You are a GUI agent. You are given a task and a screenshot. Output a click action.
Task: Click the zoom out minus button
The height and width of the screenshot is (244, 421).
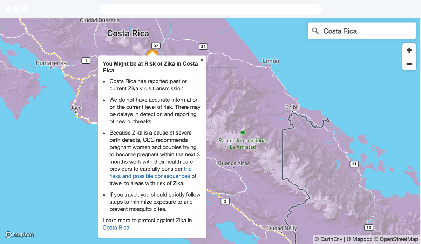(x=409, y=64)
